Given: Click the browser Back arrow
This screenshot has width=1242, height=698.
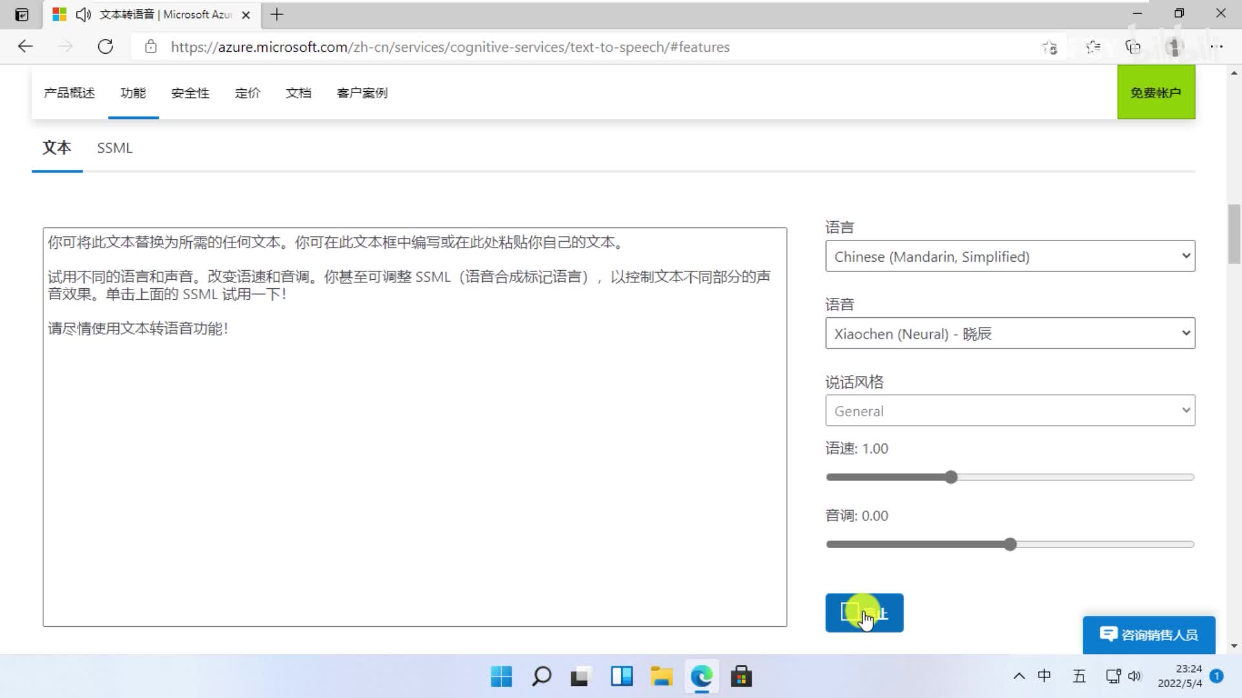Looking at the screenshot, I should point(25,47).
